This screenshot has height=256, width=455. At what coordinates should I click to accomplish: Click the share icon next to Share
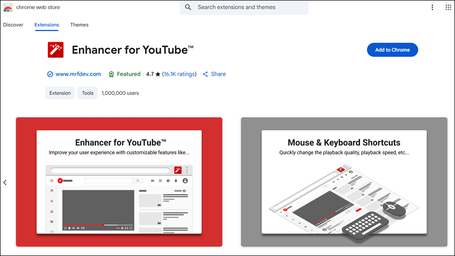coord(205,74)
